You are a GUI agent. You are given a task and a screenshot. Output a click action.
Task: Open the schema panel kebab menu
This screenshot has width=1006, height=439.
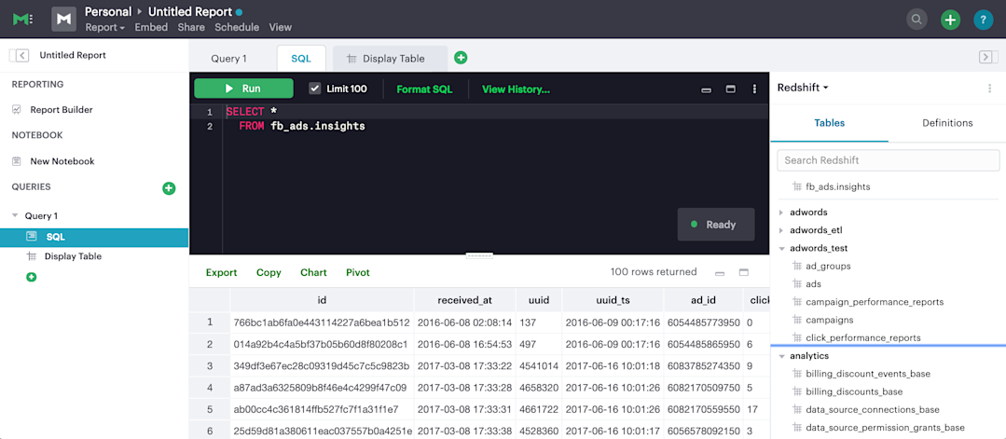click(x=990, y=89)
